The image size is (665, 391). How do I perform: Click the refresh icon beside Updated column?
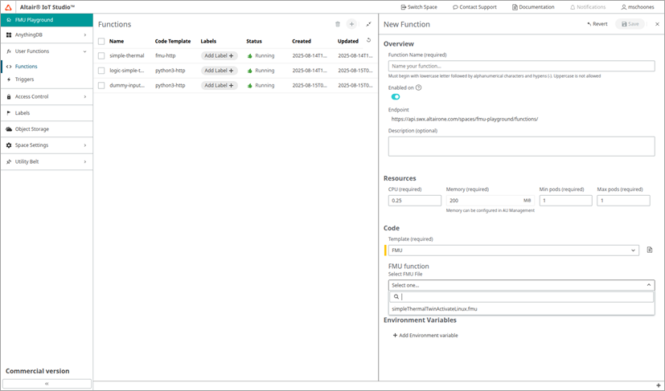369,41
